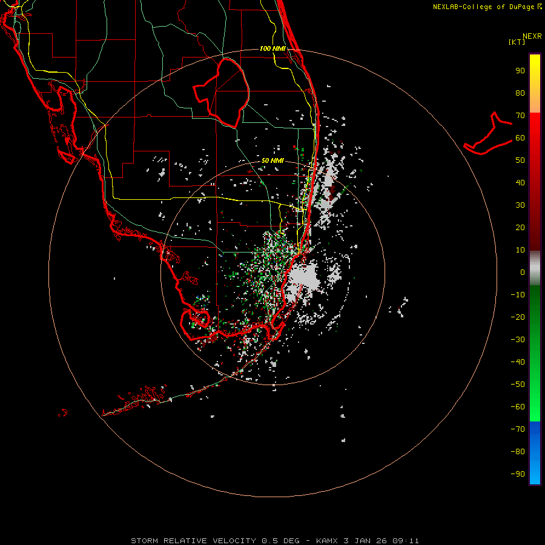Click the -60 value on the velocity scale
Image resolution: width=545 pixels, height=545 pixels.
518,407
